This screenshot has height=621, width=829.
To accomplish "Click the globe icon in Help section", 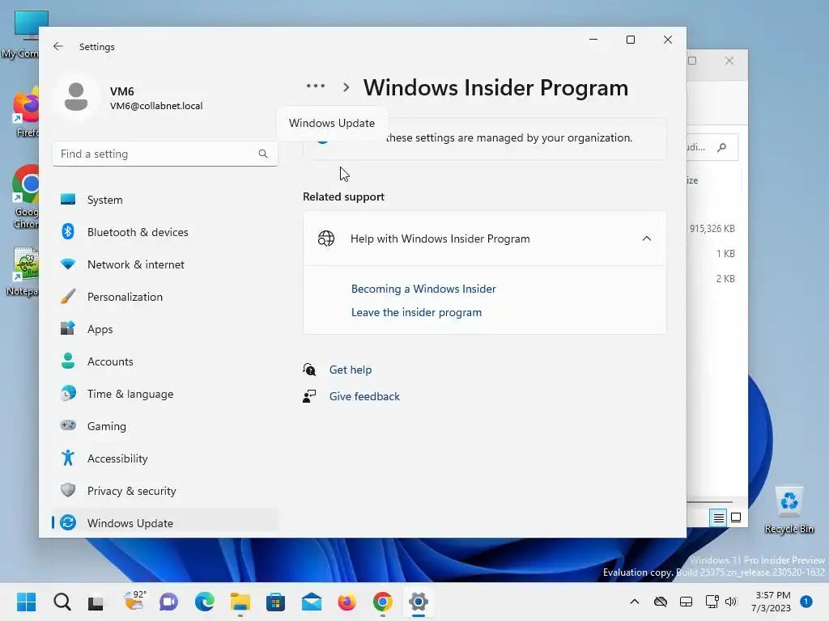I will pyautogui.click(x=325, y=239).
